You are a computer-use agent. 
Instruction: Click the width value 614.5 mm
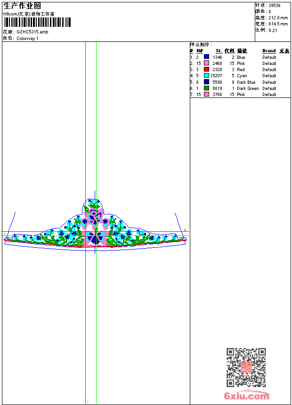click(278, 24)
